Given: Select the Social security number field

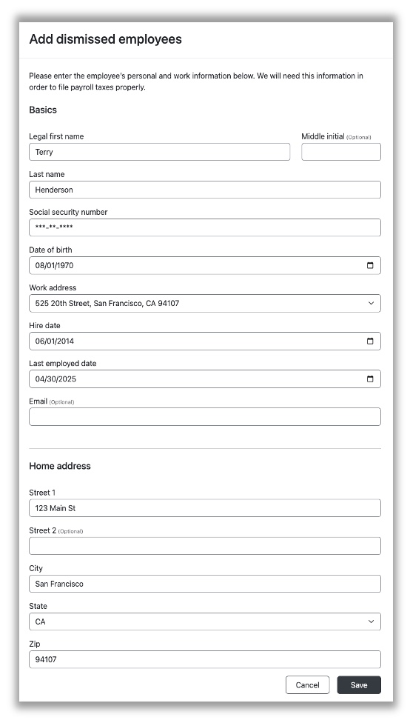Looking at the screenshot, I should point(205,227).
